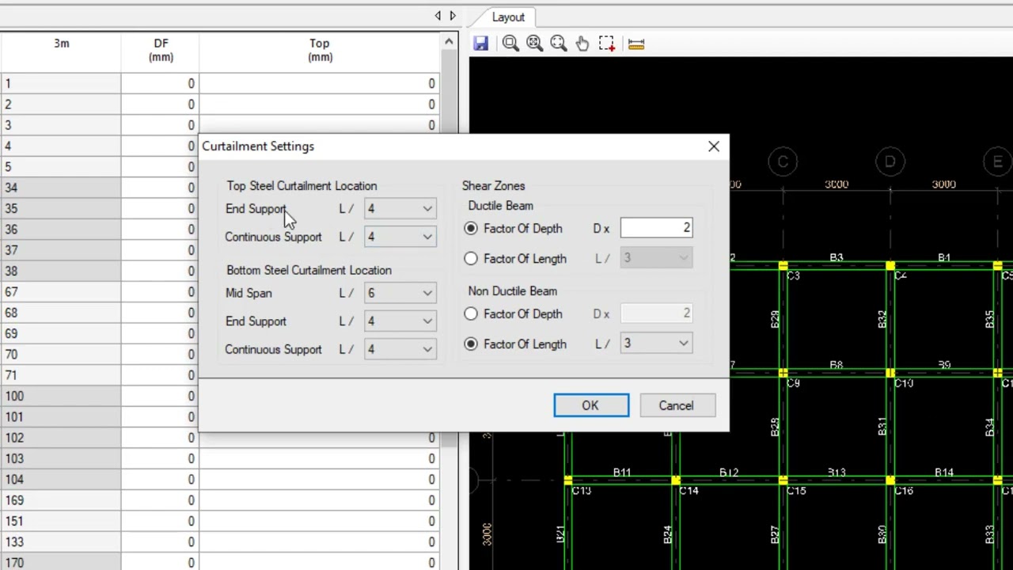This screenshot has height=570, width=1013.
Task: Select Ductile Beam Factor Of Depth radio
Action: pos(471,229)
